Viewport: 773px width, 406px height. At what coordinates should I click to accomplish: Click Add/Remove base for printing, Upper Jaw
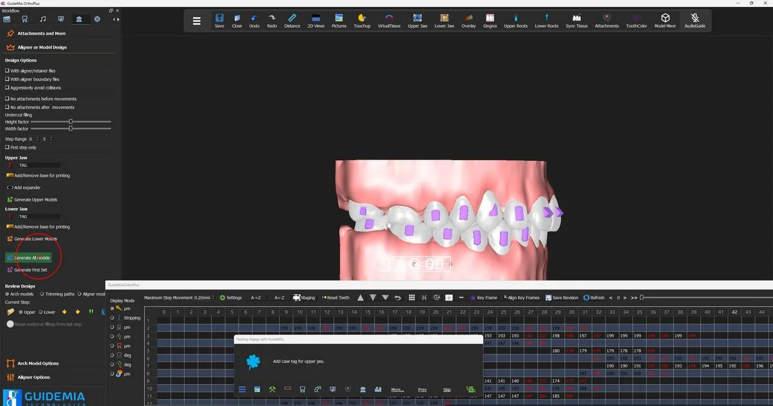[x=37, y=175]
